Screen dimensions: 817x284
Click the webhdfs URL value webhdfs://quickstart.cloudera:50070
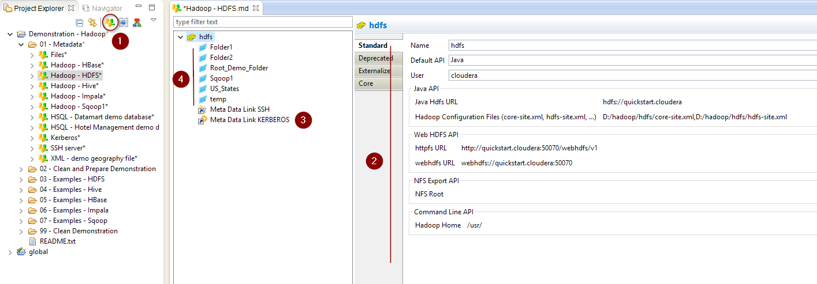(517, 163)
